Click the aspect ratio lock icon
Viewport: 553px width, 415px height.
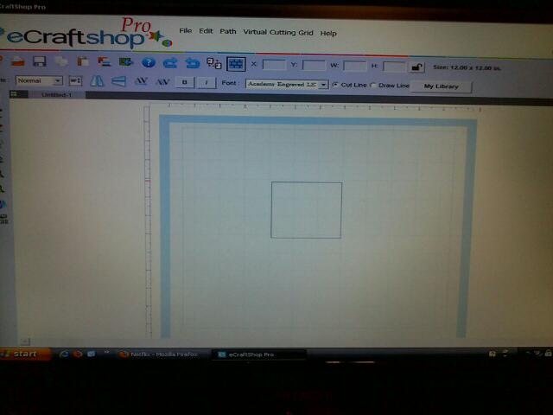(x=416, y=67)
